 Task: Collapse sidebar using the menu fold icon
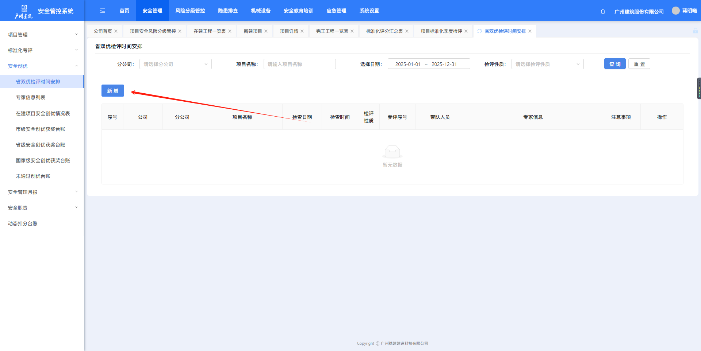pos(103,11)
